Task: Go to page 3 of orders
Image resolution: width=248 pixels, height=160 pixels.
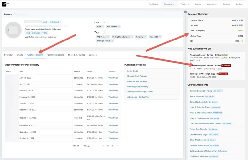Action: pyautogui.click(x=113, y=146)
